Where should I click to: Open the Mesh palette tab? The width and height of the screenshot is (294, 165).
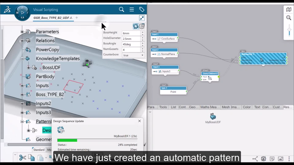[x=226, y=107]
